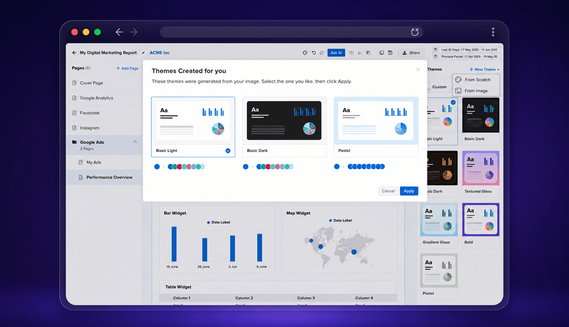The image size is (569, 327).
Task: Open the browser three-dot menu
Action: [x=493, y=32]
